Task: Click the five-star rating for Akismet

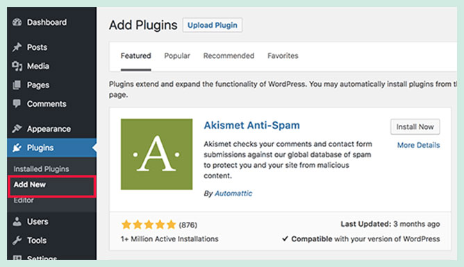Action: 149,225
